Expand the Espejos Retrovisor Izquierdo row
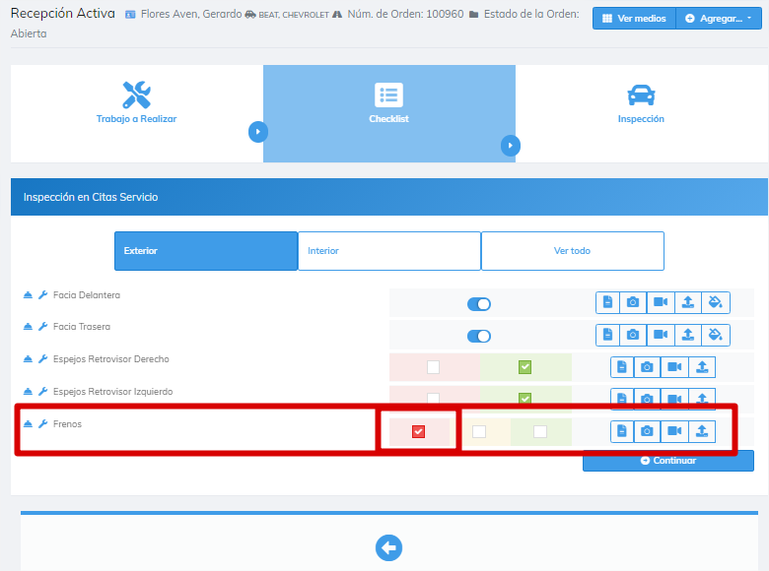 (28, 392)
